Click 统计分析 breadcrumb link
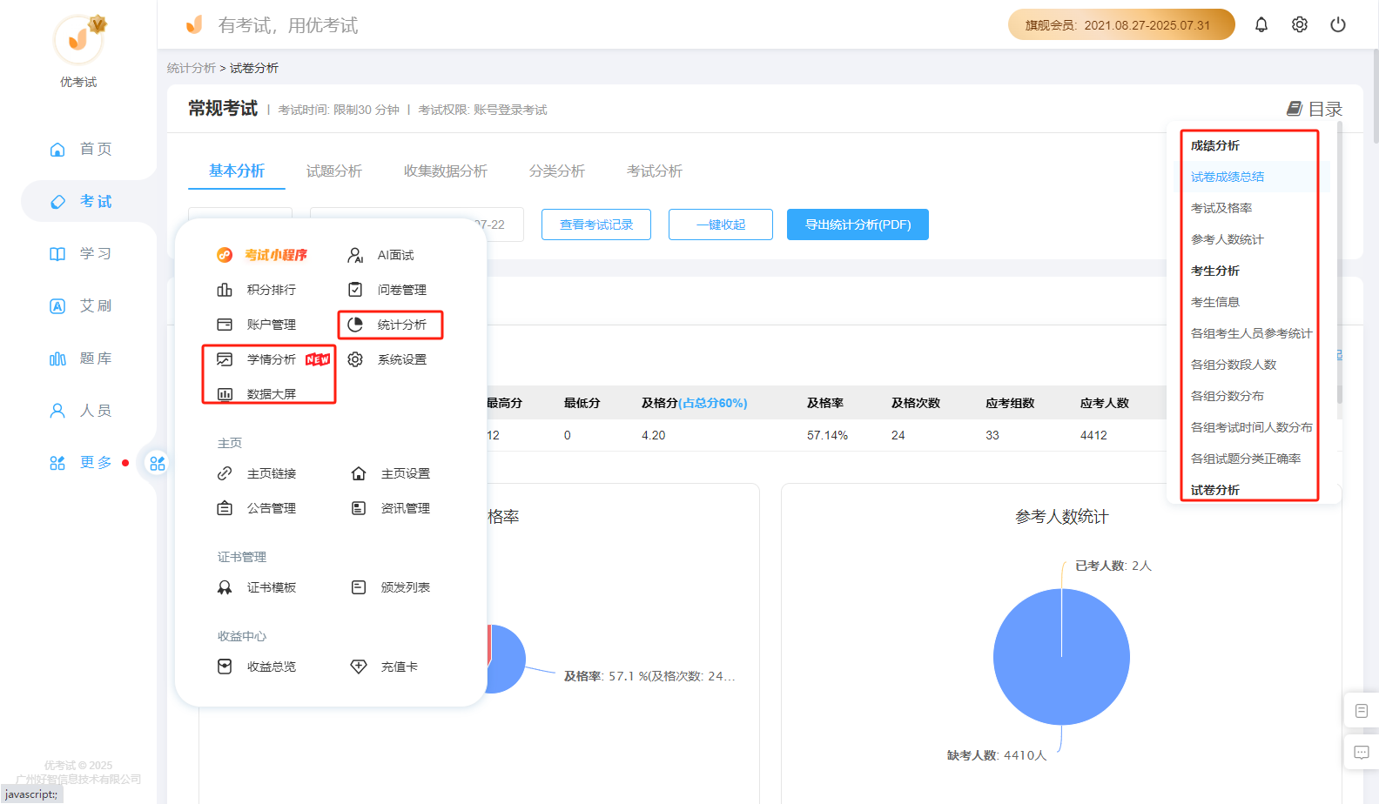Image resolution: width=1379 pixels, height=804 pixels. click(192, 68)
